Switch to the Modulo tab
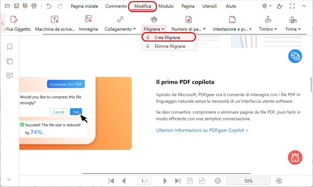 [x=166, y=6]
